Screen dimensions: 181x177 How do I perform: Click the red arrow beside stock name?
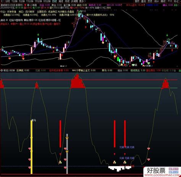[x=25, y=5]
